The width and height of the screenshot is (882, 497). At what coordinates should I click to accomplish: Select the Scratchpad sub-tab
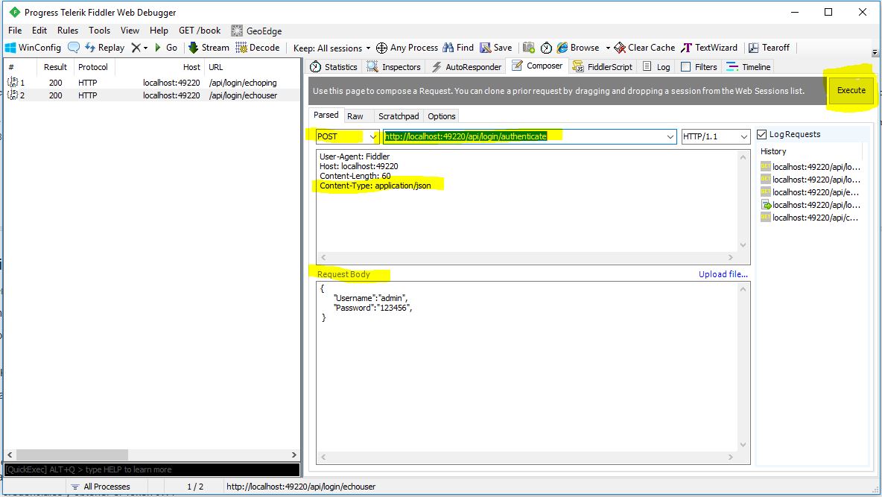[399, 116]
